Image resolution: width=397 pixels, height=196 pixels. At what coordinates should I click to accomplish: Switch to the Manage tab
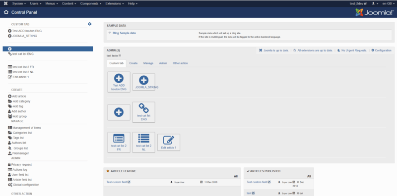148,63
